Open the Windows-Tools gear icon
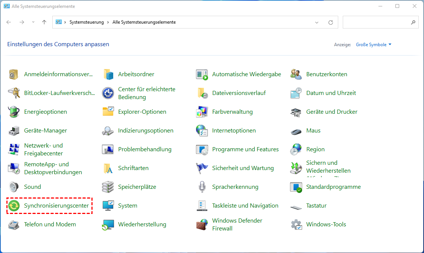Image resolution: width=424 pixels, height=253 pixels. tap(296, 224)
